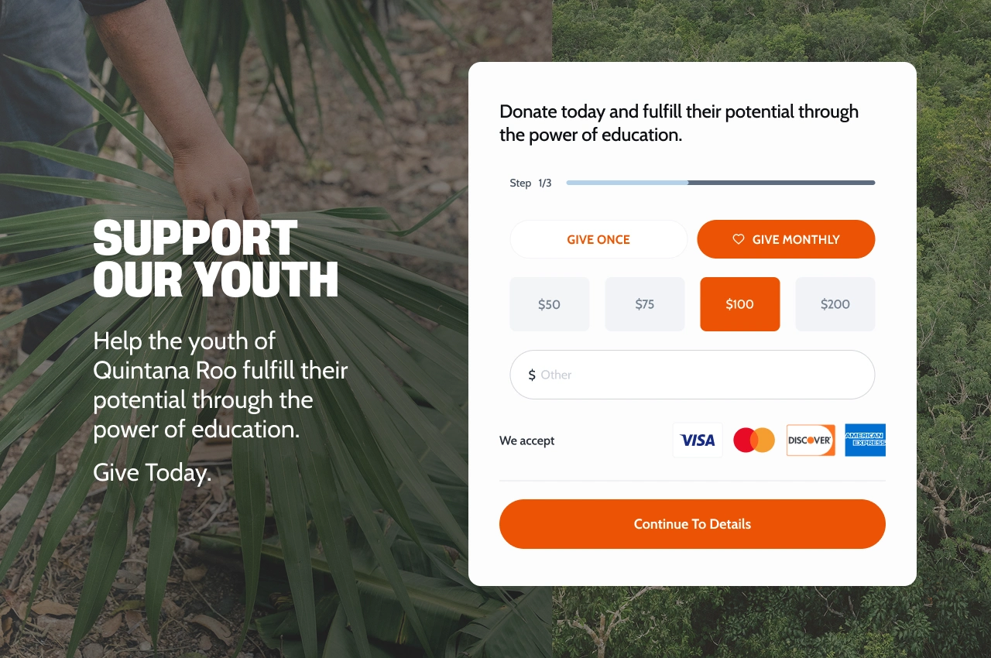This screenshot has height=658, width=991.
Task: Click the Mastercard logo
Action: tap(754, 440)
